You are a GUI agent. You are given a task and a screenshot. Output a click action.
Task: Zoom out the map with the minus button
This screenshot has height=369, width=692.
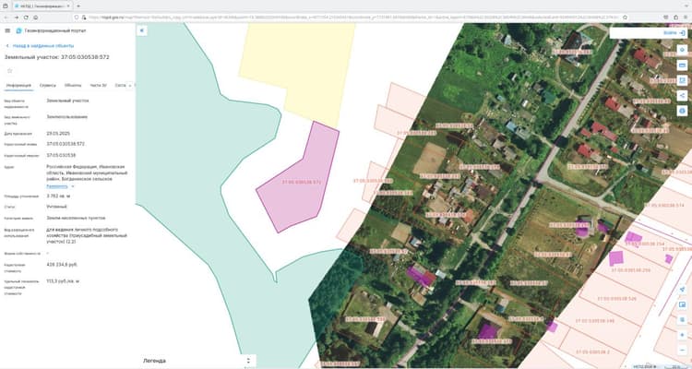682,350
